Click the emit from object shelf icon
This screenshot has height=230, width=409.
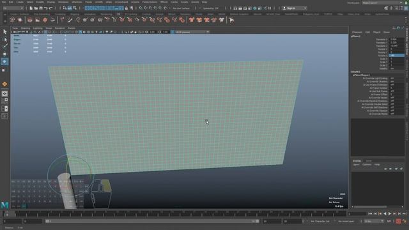coord(20,20)
